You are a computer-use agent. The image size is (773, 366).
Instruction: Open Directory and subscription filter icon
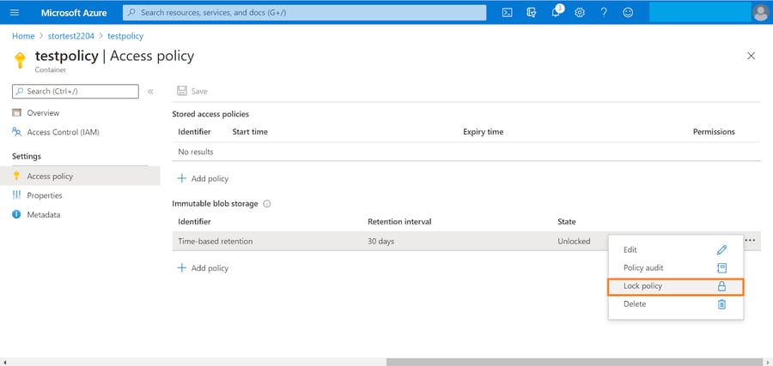[x=532, y=13]
